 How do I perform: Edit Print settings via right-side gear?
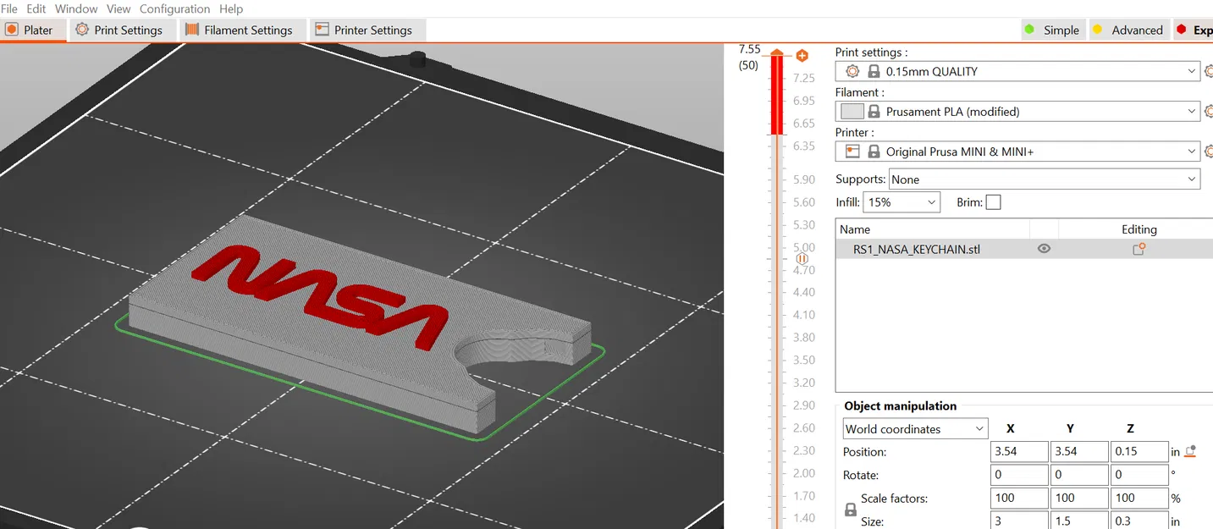[1208, 71]
